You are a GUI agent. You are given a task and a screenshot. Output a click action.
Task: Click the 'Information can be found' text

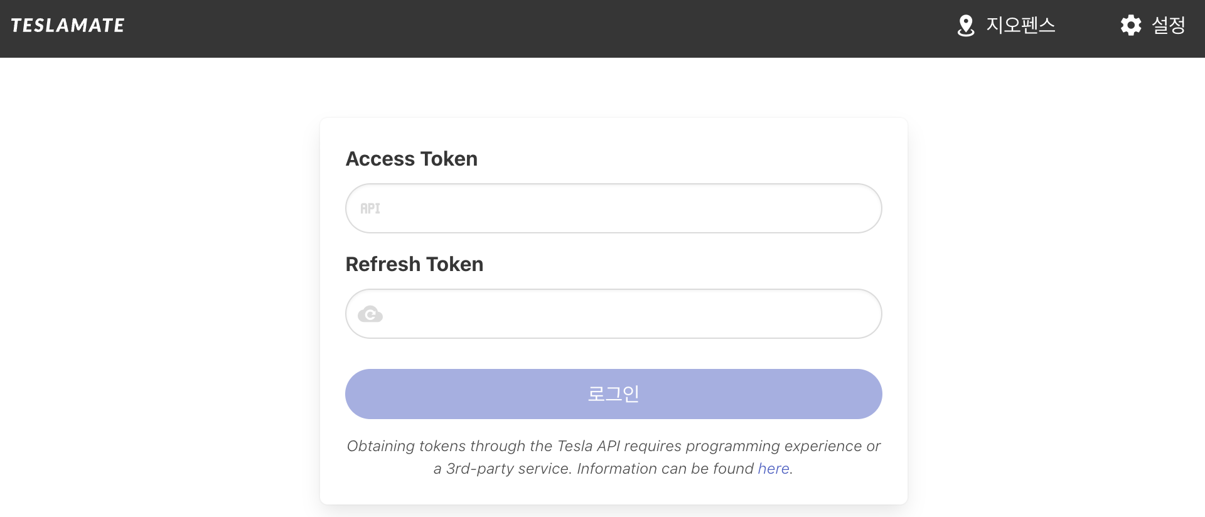tap(665, 469)
